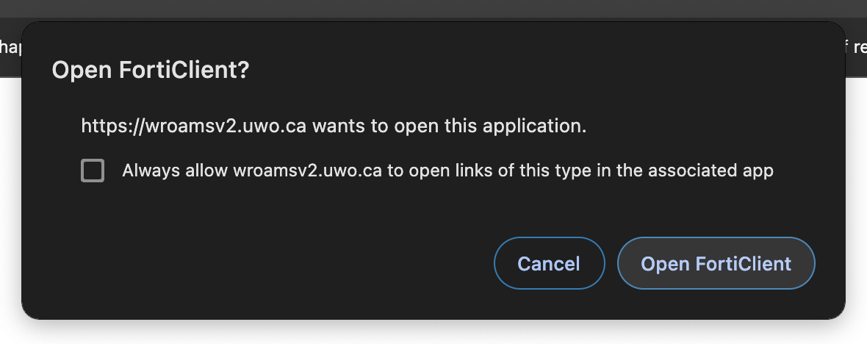Click the dark browser bar above the dialog
The image size is (867, 344).
tap(433, 9)
